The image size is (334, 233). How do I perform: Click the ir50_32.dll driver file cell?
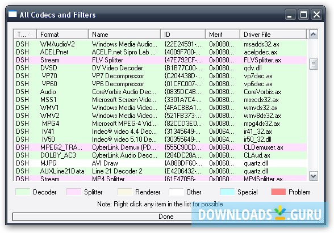(x=257, y=139)
